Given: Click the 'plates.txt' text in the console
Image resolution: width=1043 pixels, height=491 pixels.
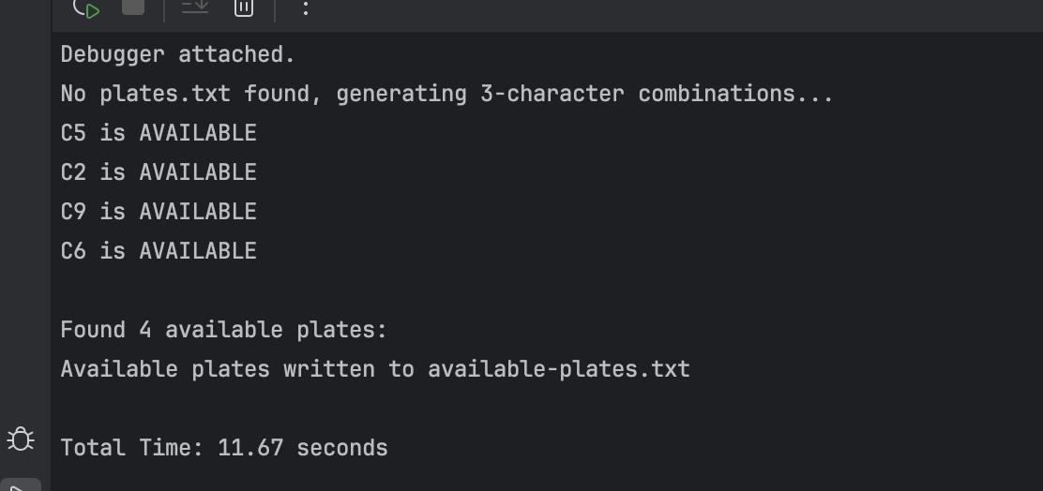Looking at the screenshot, I should 165,94.
